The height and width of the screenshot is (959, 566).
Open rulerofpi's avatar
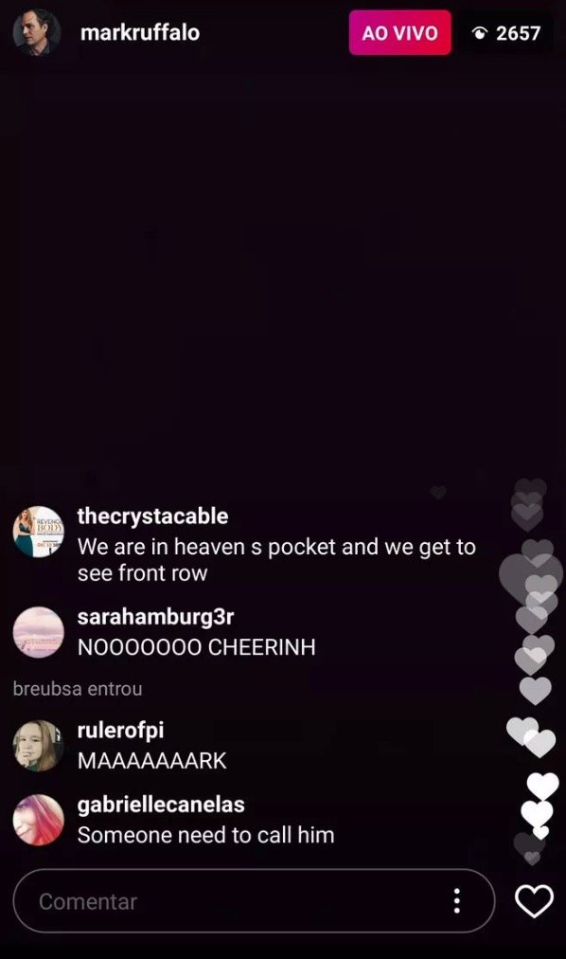39,746
